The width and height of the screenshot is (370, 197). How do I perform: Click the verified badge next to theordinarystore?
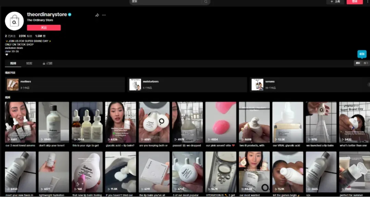[x=70, y=15]
